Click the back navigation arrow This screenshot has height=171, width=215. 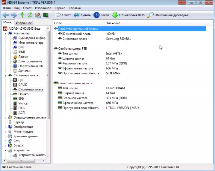6,15
